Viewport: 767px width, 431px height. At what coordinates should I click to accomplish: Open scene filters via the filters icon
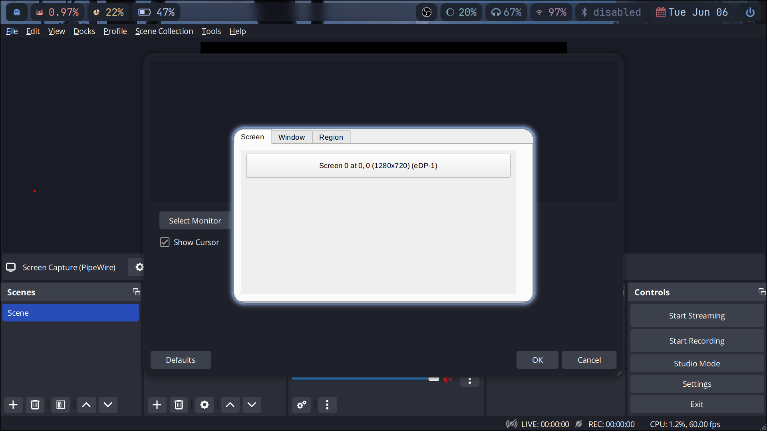pos(60,405)
